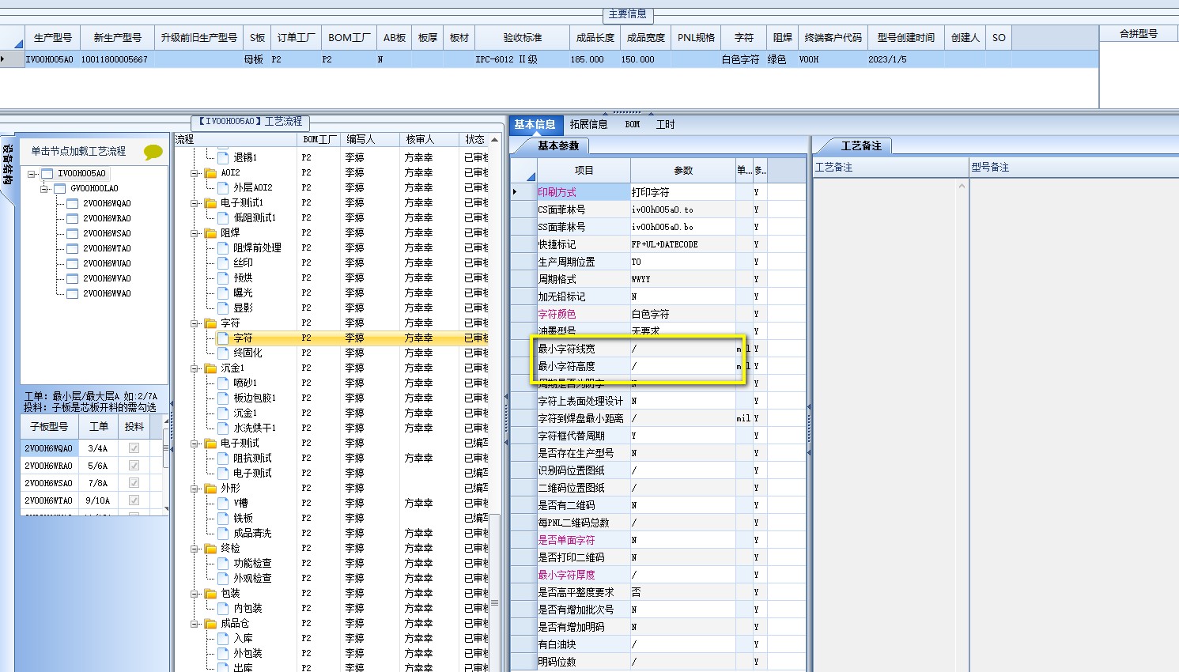The height and width of the screenshot is (672, 1179).
Task: Select the 基本参数 sub-tab
Action: pyautogui.click(x=558, y=145)
